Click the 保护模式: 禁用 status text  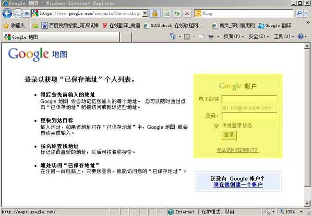[218, 212]
